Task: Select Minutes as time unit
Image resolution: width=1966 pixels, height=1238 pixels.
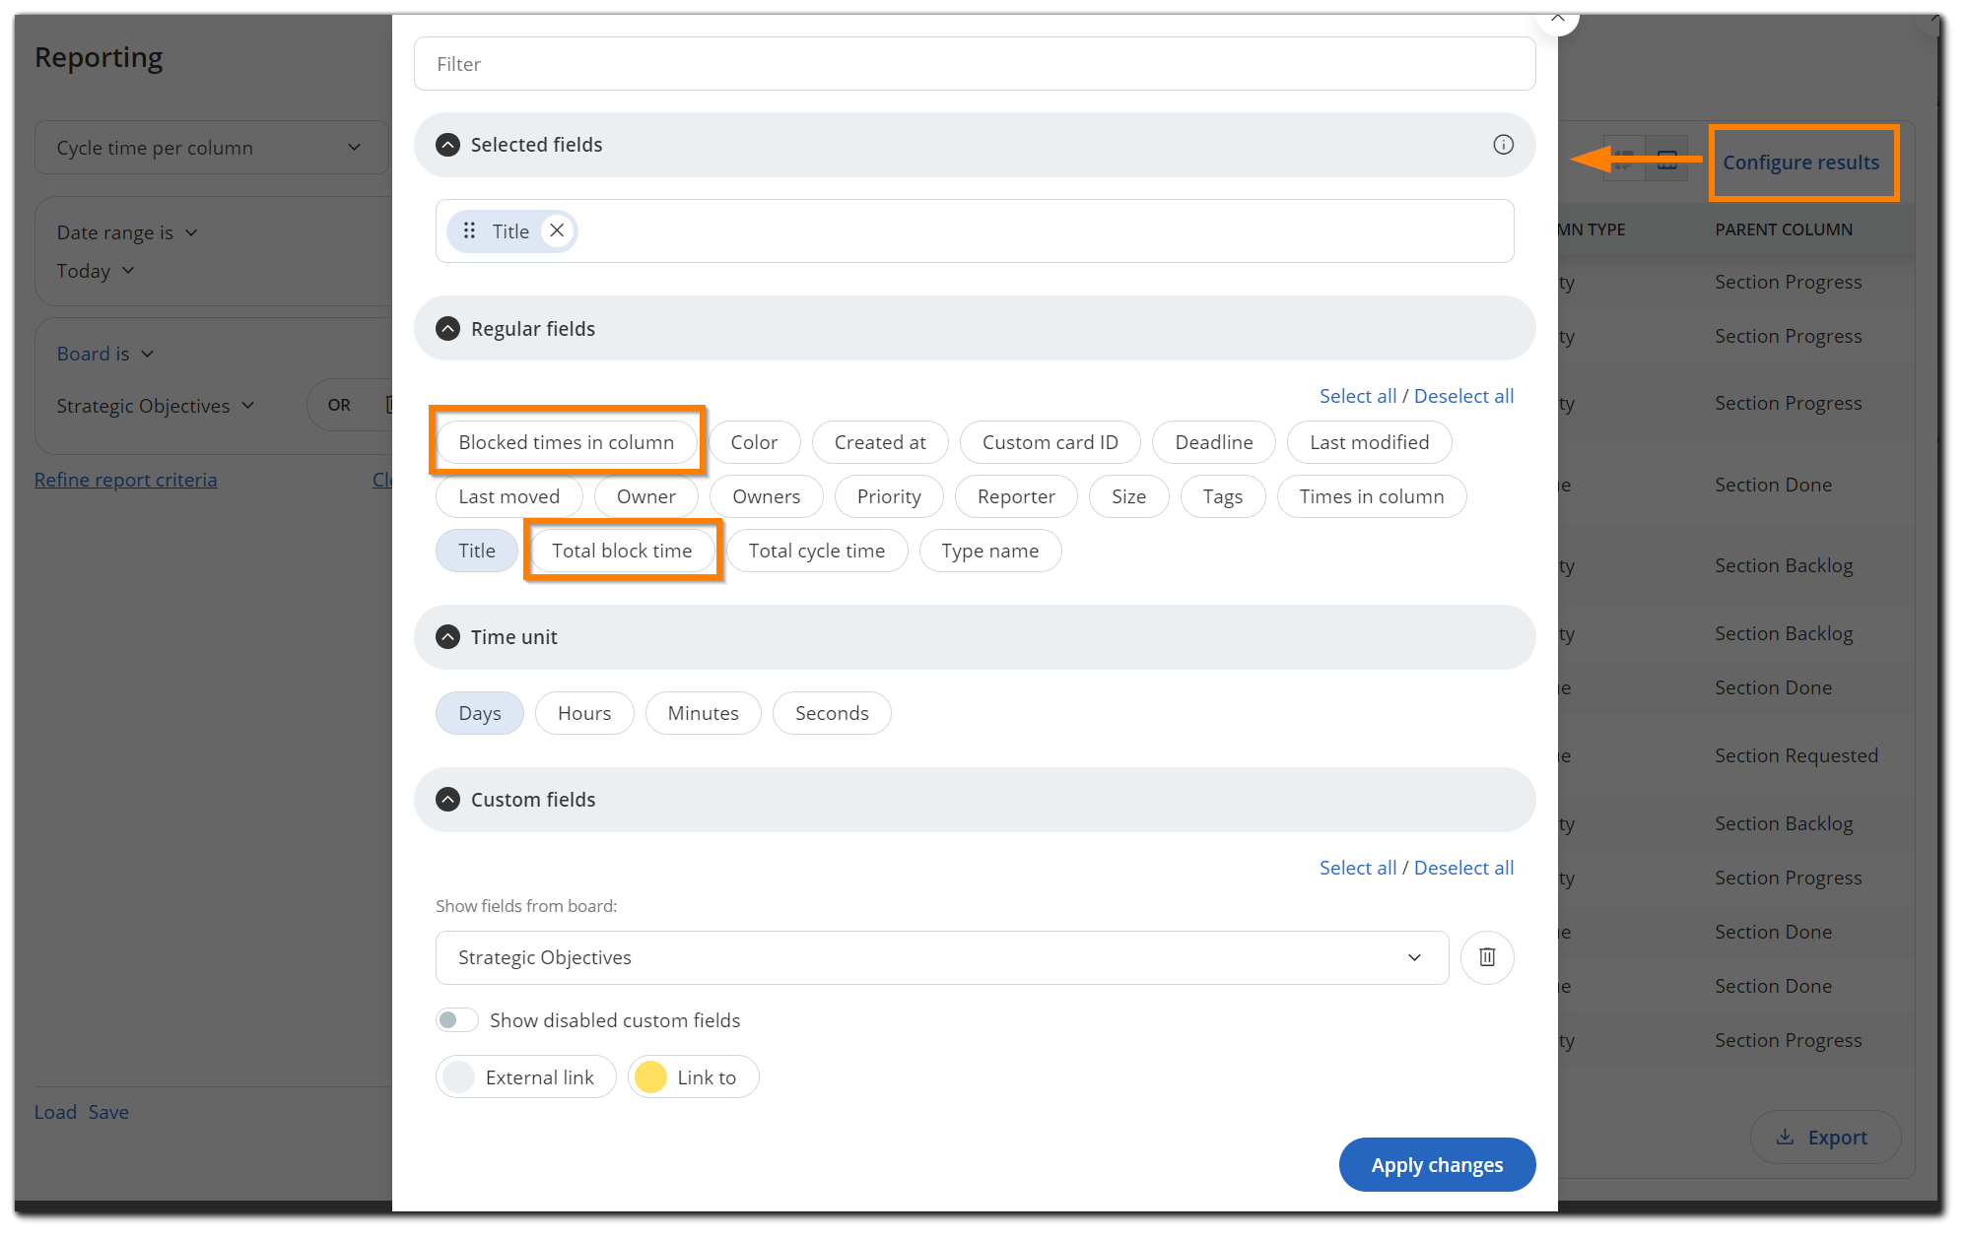Action: (x=703, y=713)
